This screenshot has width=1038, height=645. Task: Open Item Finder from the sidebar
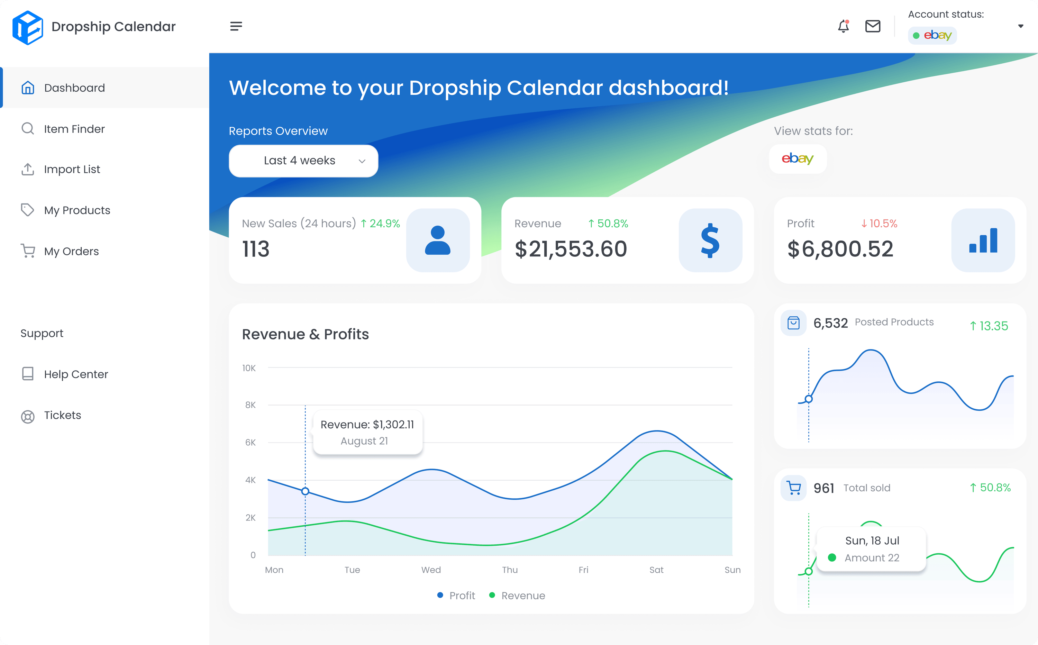pyautogui.click(x=74, y=129)
